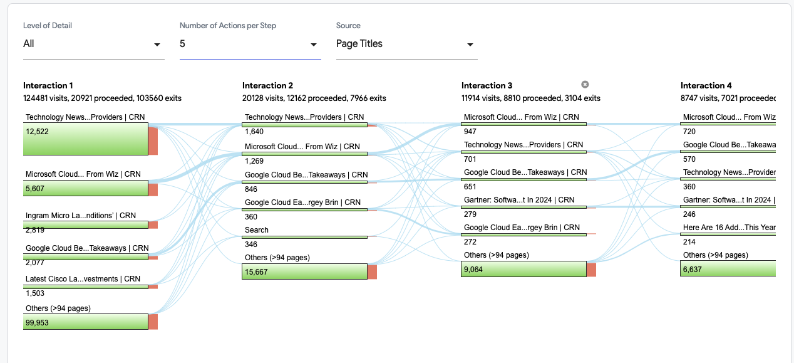Click the Microsoft Cloud 5,607 bar in Interaction 1
The height and width of the screenshot is (363, 794).
tap(86, 187)
